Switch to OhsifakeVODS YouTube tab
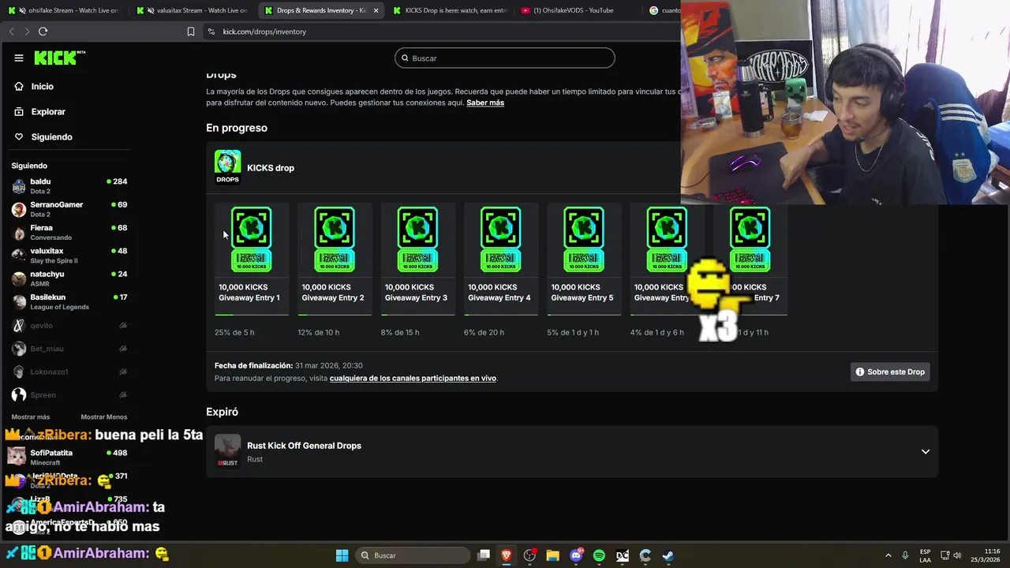The height and width of the screenshot is (568, 1010). pos(578,10)
